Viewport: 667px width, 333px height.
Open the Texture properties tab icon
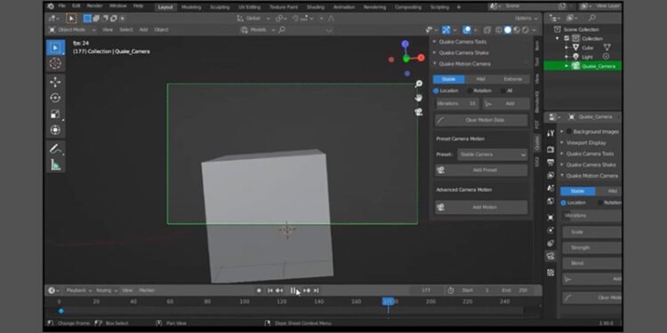(550, 273)
